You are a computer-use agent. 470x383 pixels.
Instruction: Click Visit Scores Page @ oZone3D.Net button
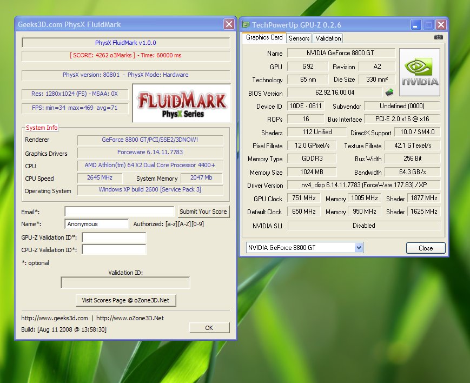tap(125, 301)
